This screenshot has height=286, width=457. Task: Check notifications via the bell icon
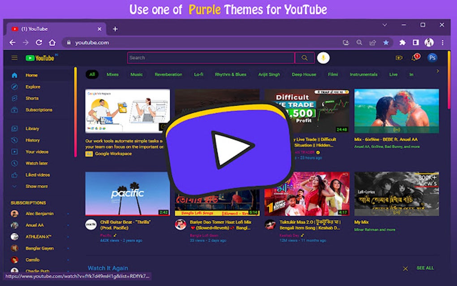pos(414,57)
